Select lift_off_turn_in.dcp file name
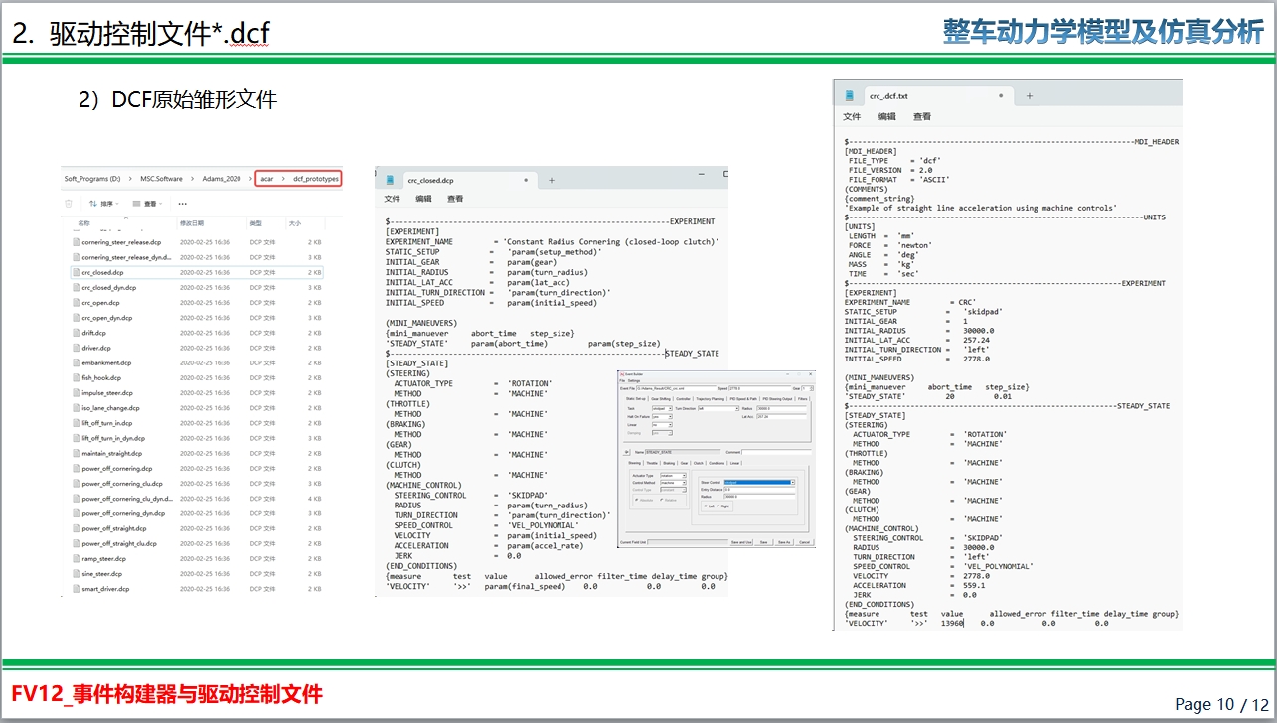 pos(107,423)
